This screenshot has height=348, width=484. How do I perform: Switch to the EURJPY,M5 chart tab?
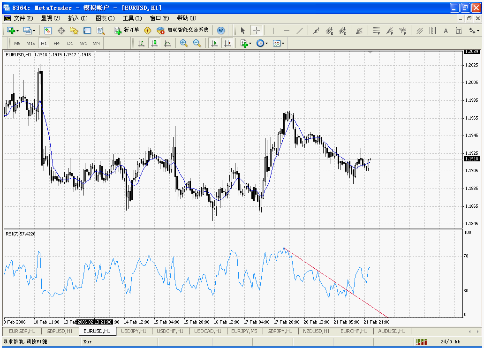[x=244, y=331]
